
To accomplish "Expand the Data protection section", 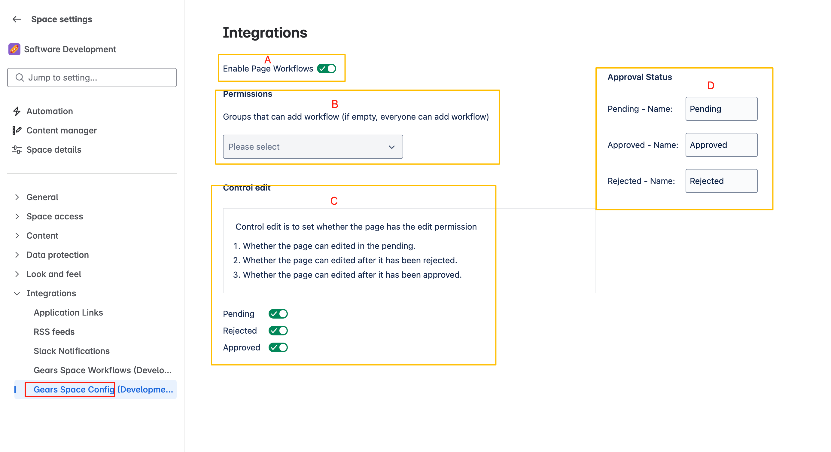I will click(17, 255).
